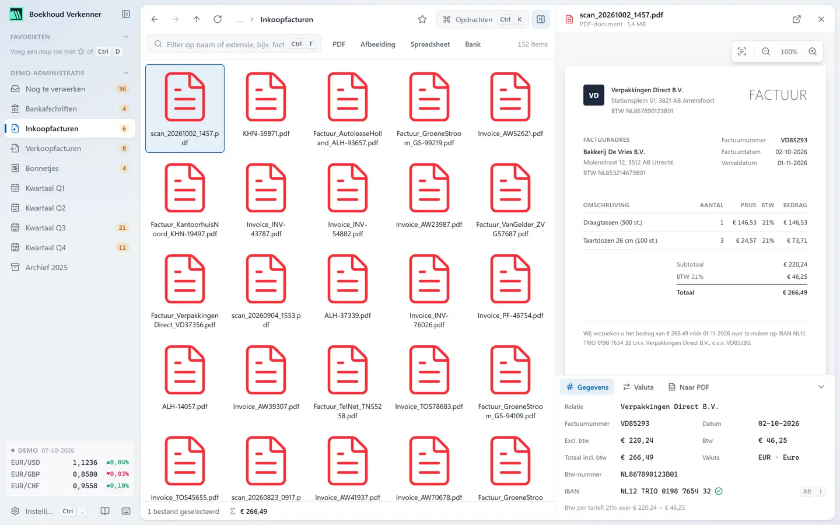The width and height of the screenshot is (840, 525).
Task: Switch to the Valuta tab
Action: 638,387
